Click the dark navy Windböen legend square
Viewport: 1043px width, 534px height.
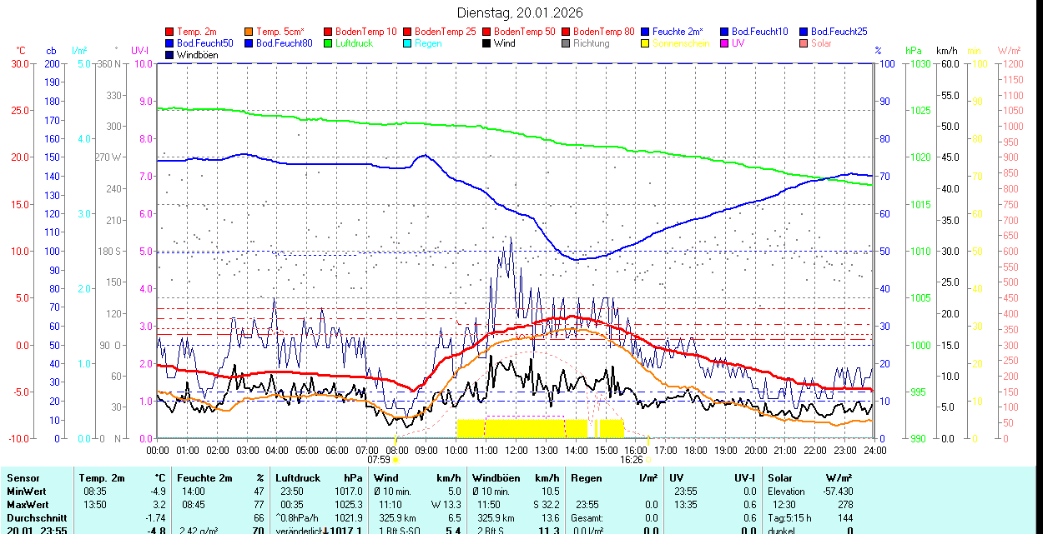coord(170,55)
